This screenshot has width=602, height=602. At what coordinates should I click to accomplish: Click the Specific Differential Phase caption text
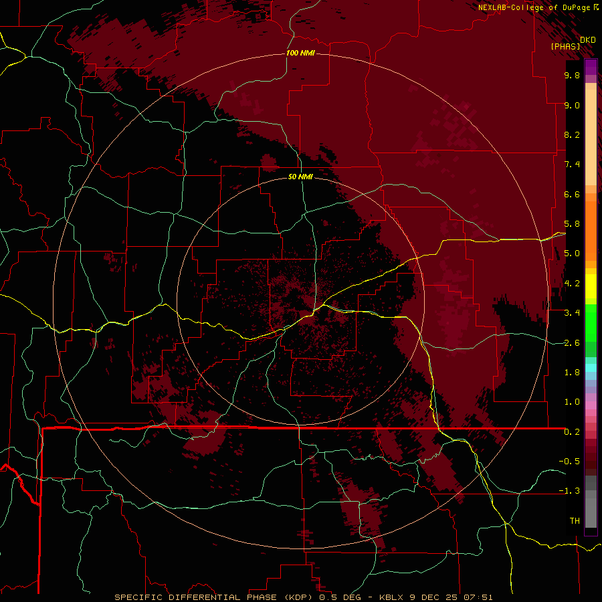pos(304,597)
